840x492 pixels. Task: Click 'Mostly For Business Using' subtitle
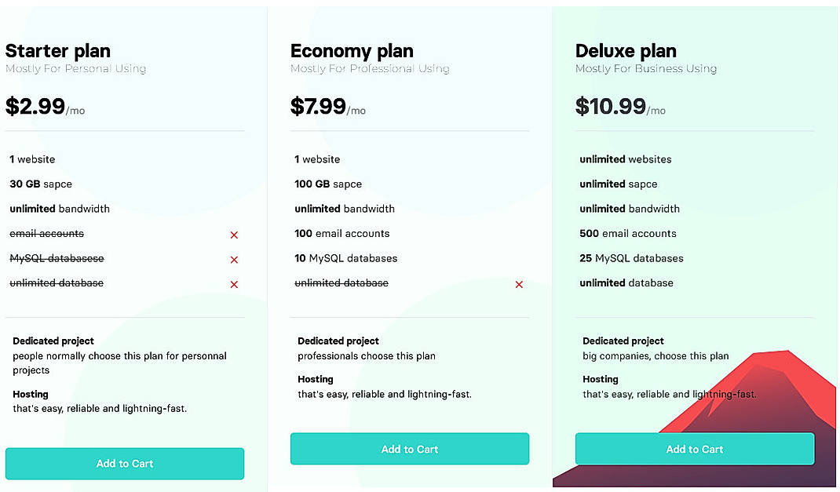point(645,69)
